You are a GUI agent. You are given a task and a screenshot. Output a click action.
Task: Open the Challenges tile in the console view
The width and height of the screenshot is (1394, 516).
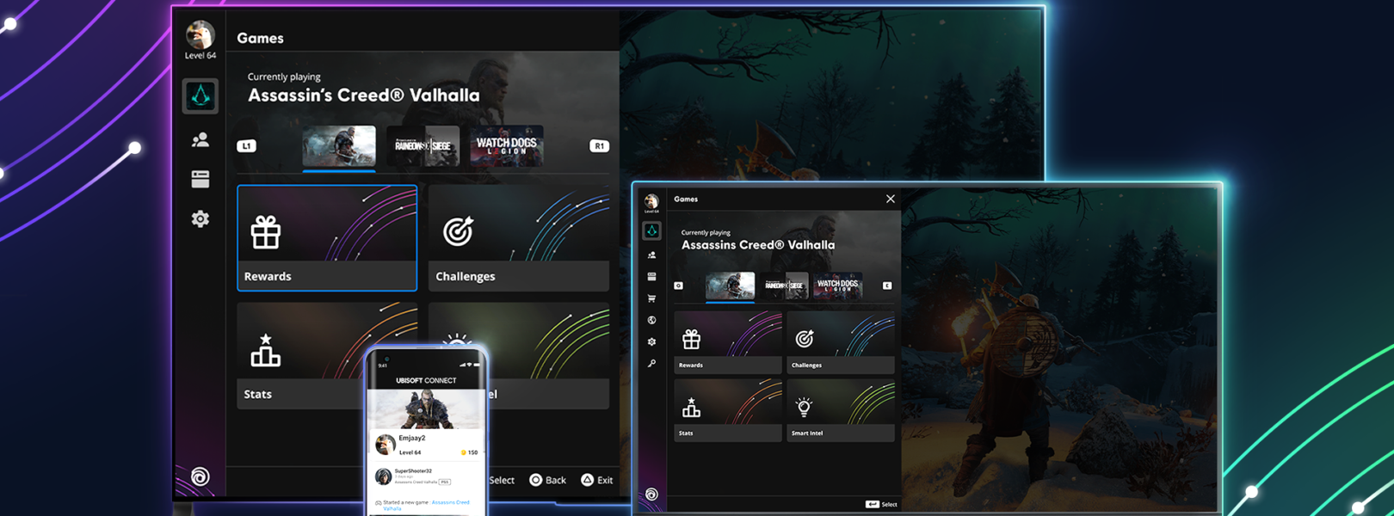click(x=519, y=238)
